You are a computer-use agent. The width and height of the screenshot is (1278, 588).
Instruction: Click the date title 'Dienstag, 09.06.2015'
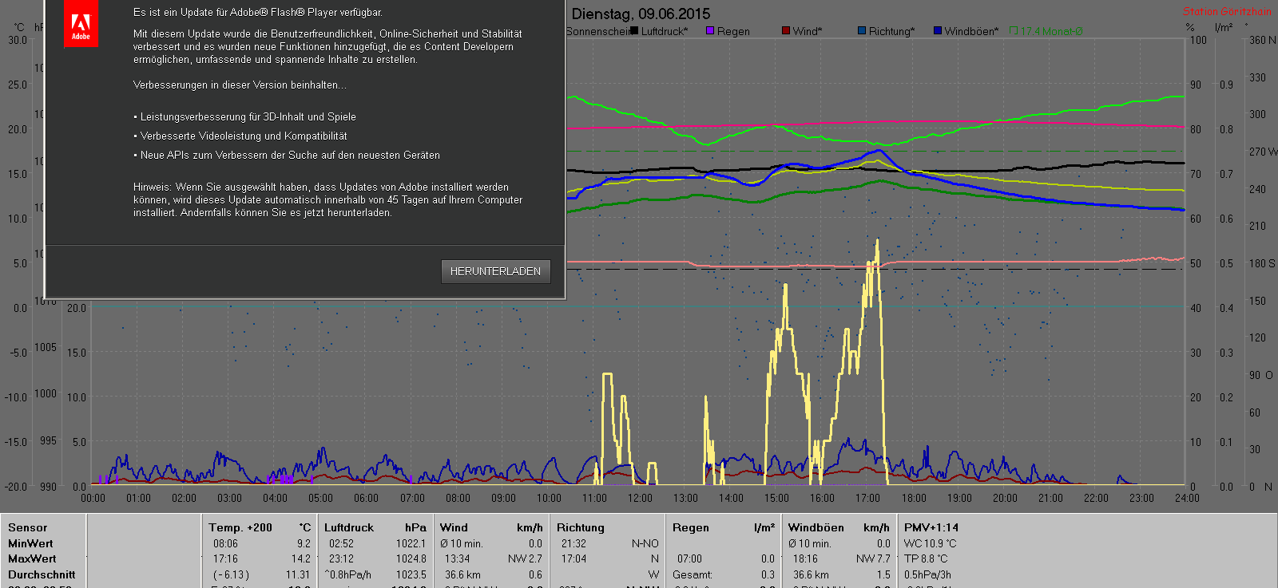(641, 14)
